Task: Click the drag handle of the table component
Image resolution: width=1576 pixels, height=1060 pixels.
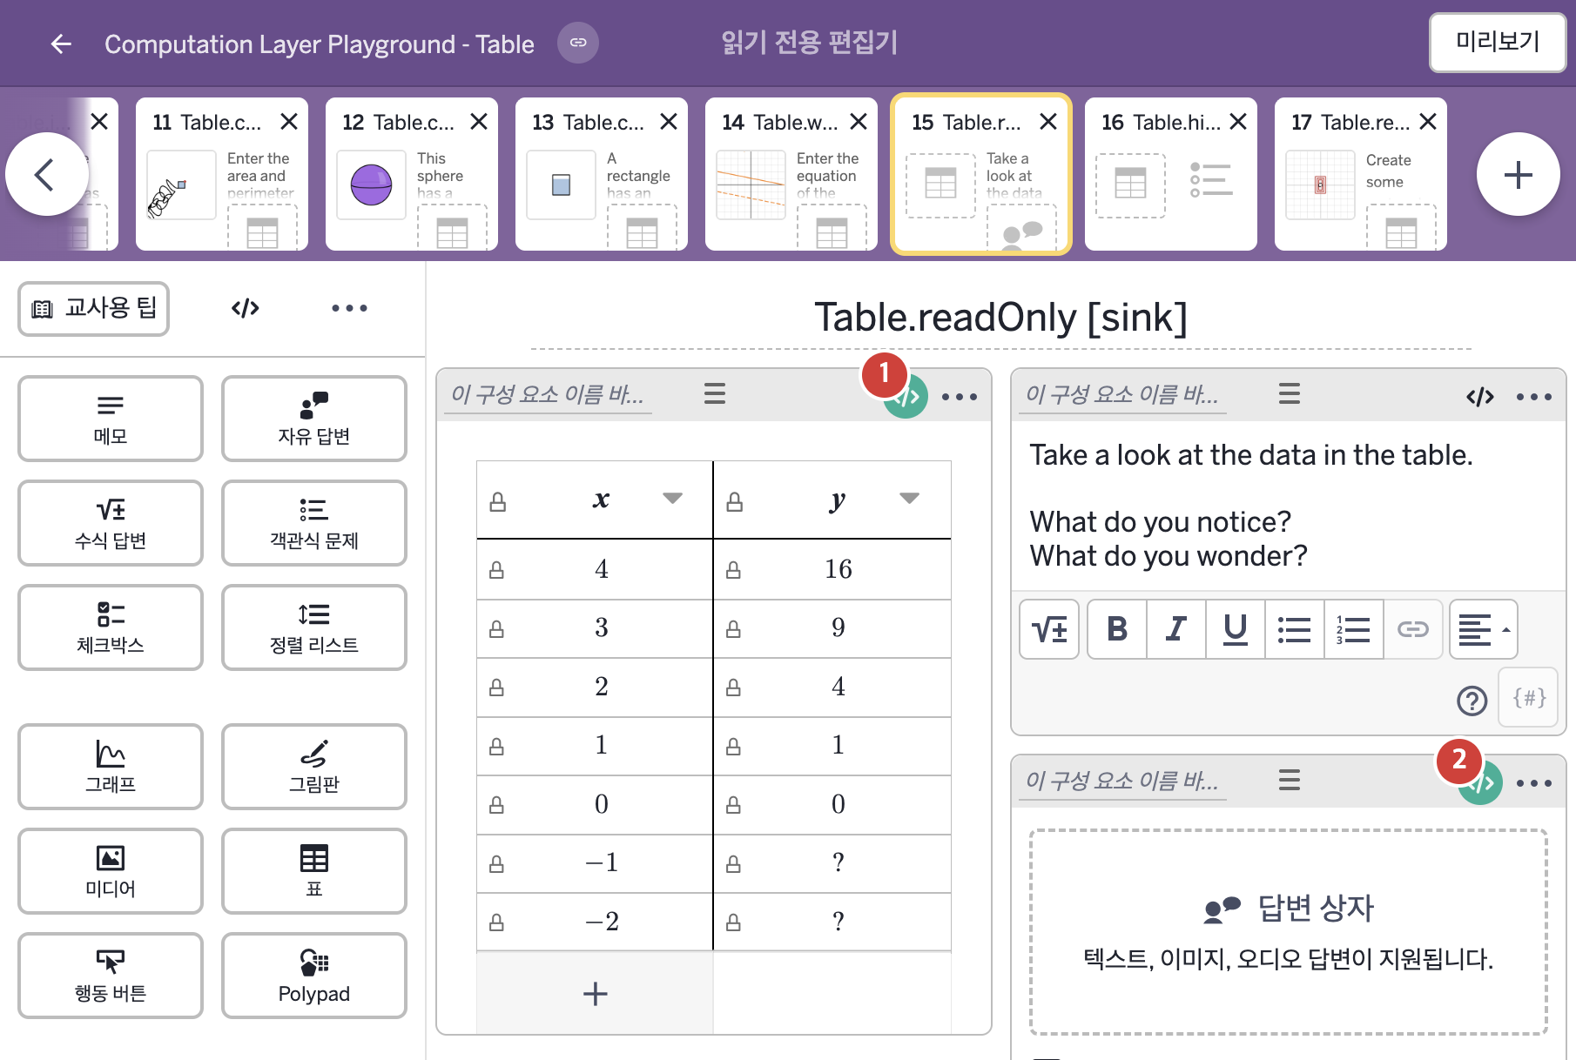Action: click(715, 394)
